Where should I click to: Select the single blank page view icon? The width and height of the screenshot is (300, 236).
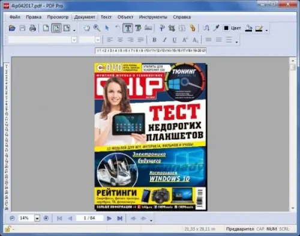(46, 28)
